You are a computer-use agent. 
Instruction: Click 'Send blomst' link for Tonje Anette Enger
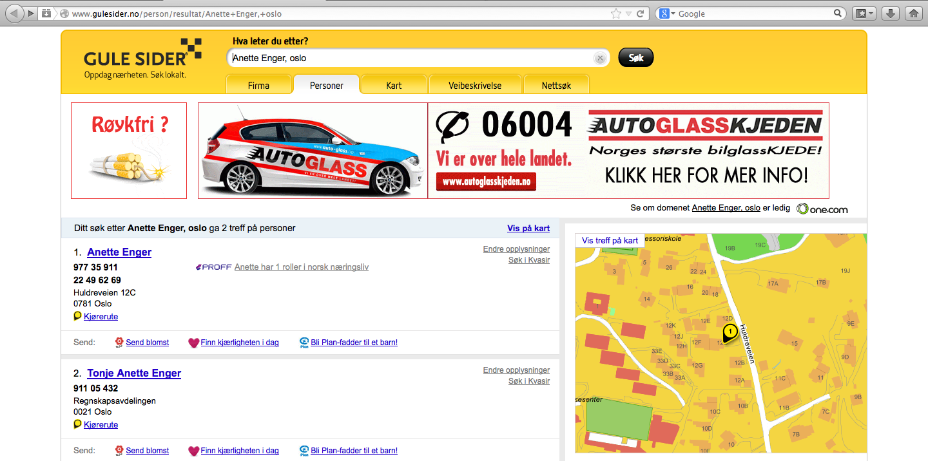pos(148,451)
